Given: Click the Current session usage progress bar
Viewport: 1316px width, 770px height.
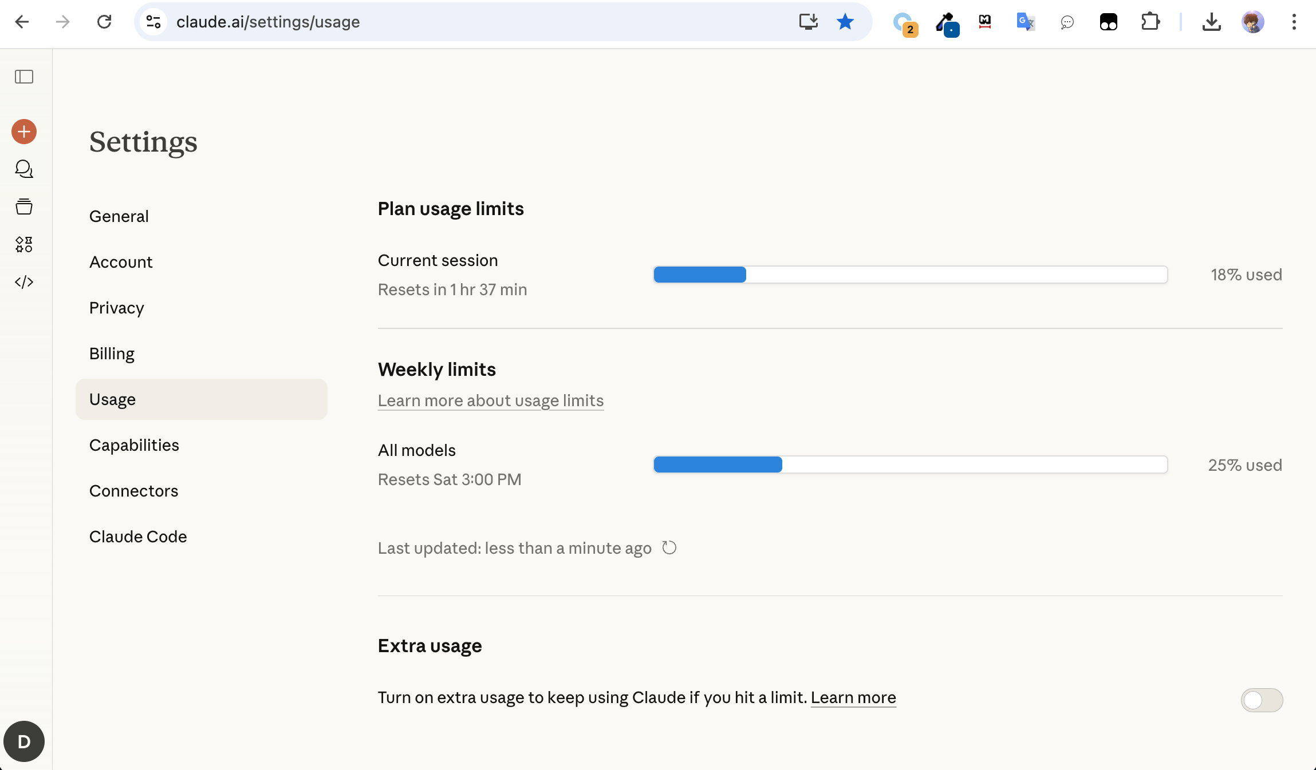Looking at the screenshot, I should click(910, 275).
